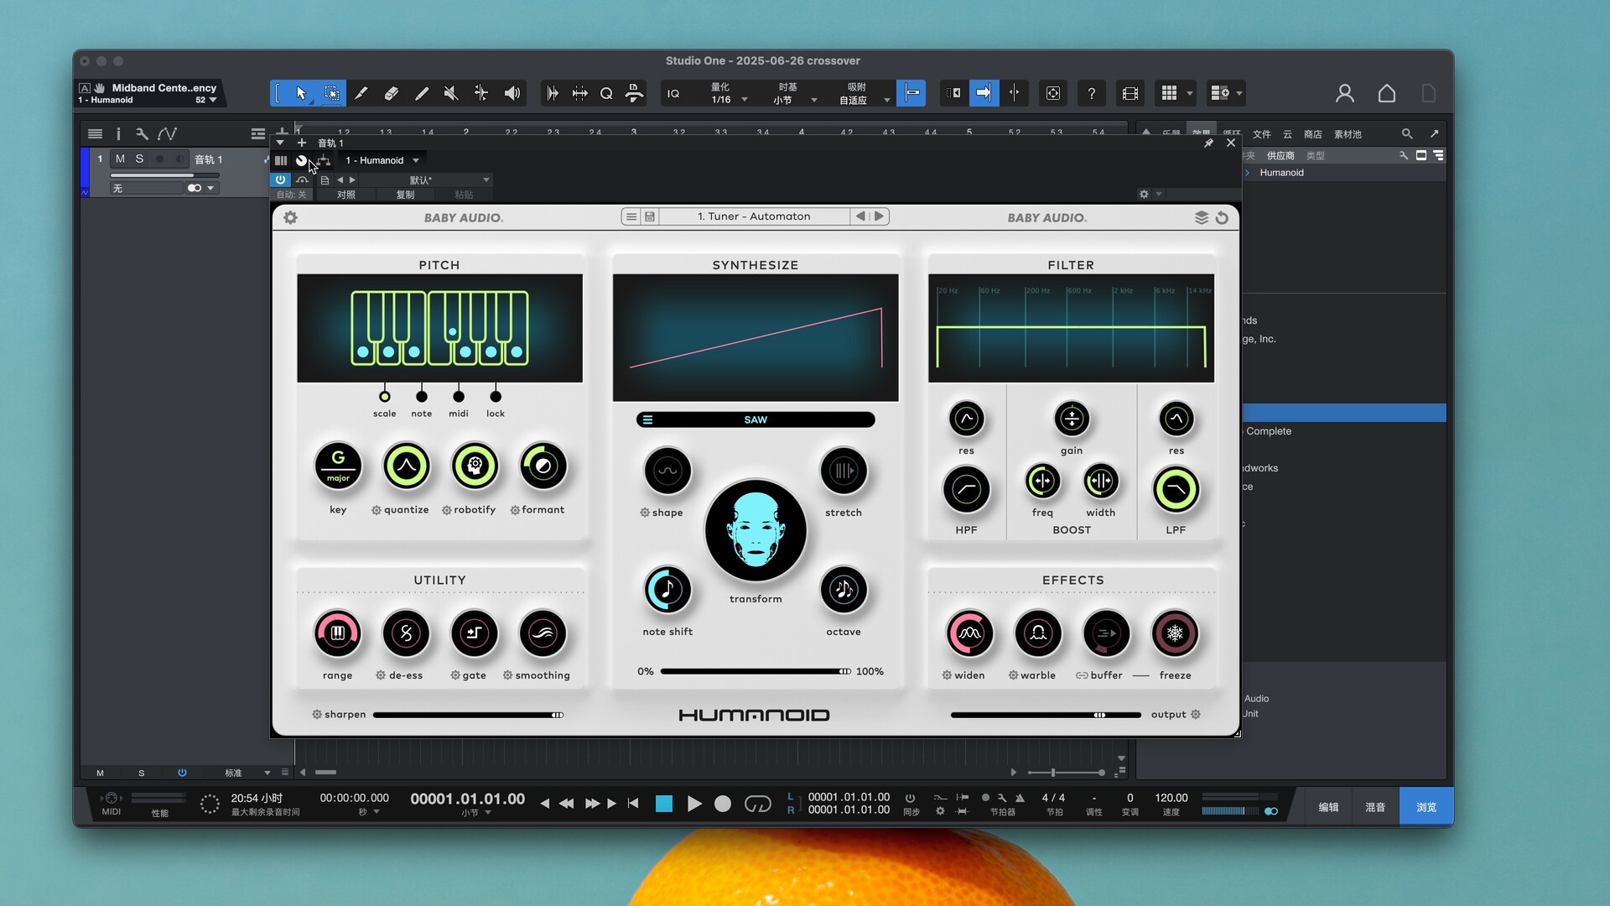Expand the Humanoid vendor folder in browser
This screenshot has height=906, width=1610.
coord(1248,173)
